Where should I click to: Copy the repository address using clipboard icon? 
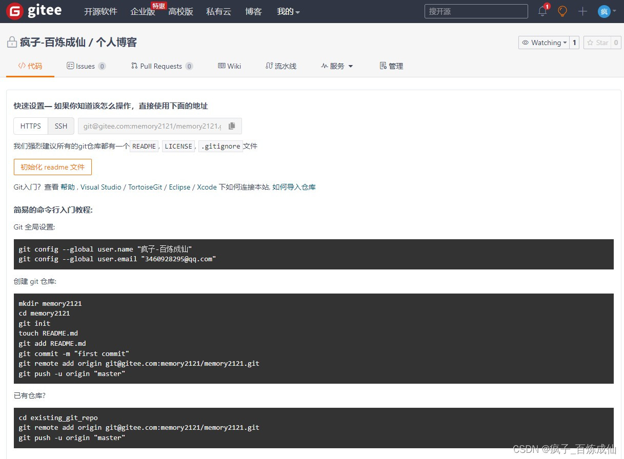[232, 126]
